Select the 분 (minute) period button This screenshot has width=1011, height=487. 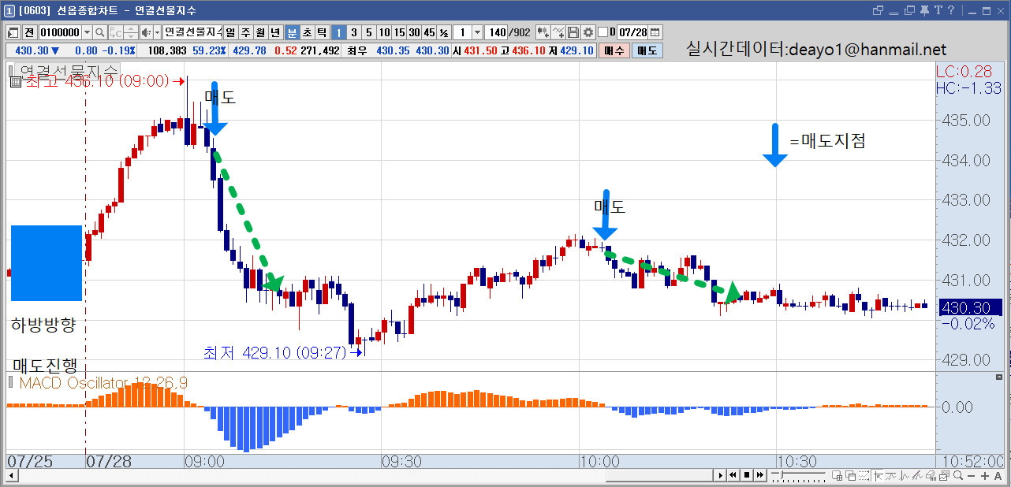pos(292,32)
